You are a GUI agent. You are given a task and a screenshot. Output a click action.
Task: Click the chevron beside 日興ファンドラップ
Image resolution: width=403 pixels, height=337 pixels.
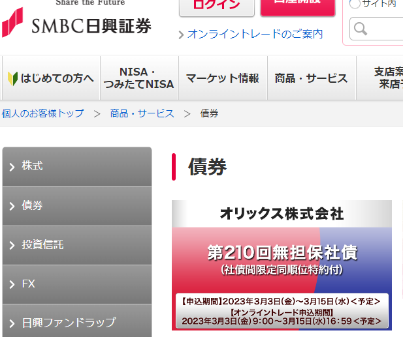(x=12, y=323)
